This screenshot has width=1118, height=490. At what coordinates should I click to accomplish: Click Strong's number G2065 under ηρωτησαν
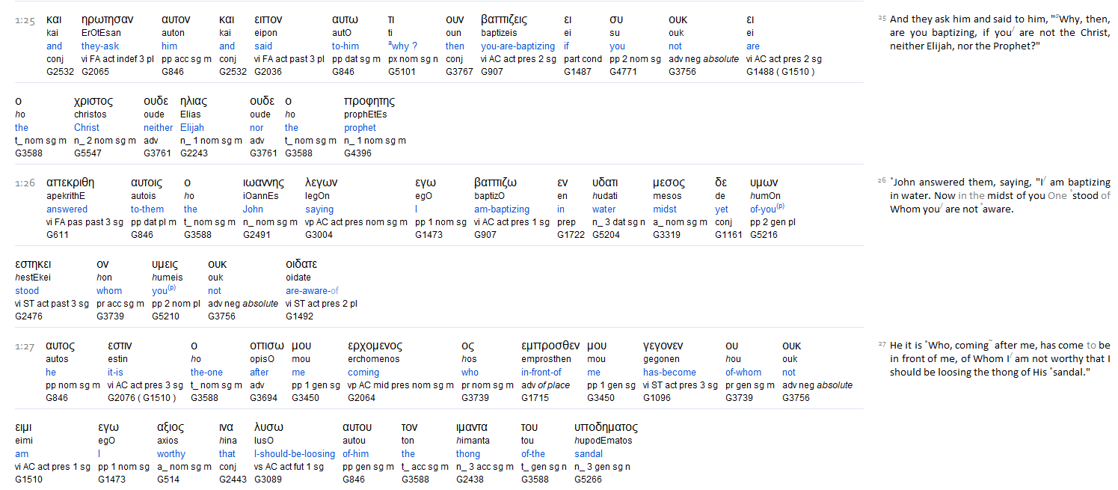coord(95,72)
